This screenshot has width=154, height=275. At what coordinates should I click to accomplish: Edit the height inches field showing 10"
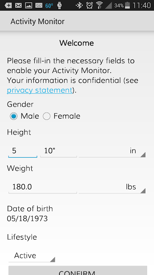59,151
